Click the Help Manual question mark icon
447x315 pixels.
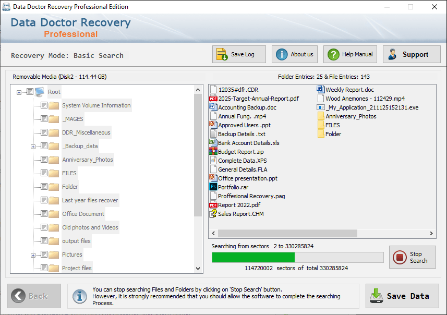pyautogui.click(x=333, y=54)
